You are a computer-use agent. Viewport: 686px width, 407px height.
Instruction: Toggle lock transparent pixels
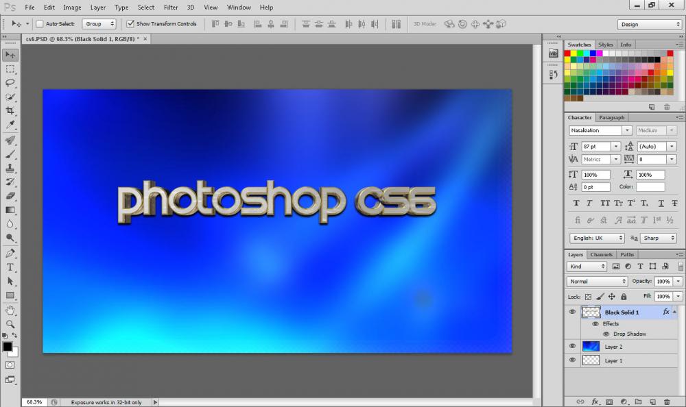click(x=589, y=297)
